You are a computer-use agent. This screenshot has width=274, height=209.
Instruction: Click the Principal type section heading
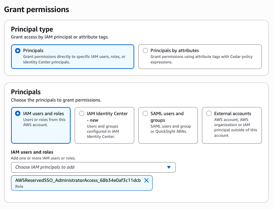(x=32, y=29)
